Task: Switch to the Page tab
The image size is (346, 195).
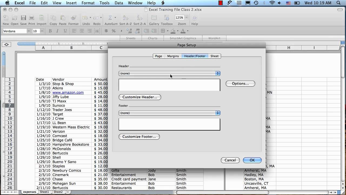Action: point(159,56)
